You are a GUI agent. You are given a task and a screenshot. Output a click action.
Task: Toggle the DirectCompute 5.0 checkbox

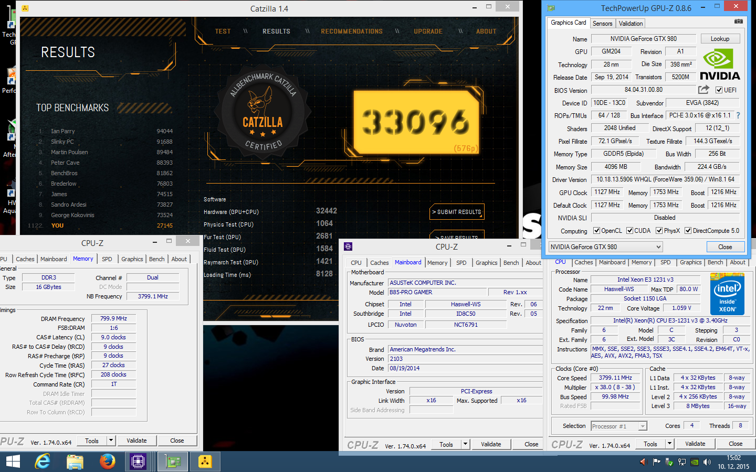(688, 231)
